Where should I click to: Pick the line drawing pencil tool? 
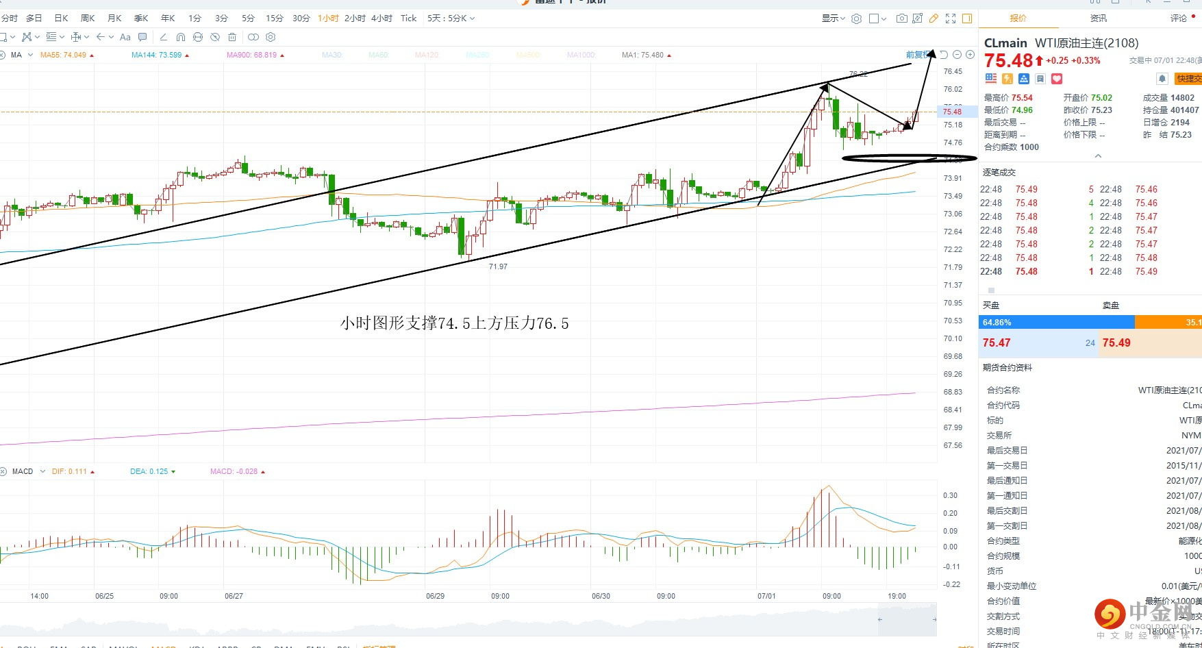pos(163,37)
